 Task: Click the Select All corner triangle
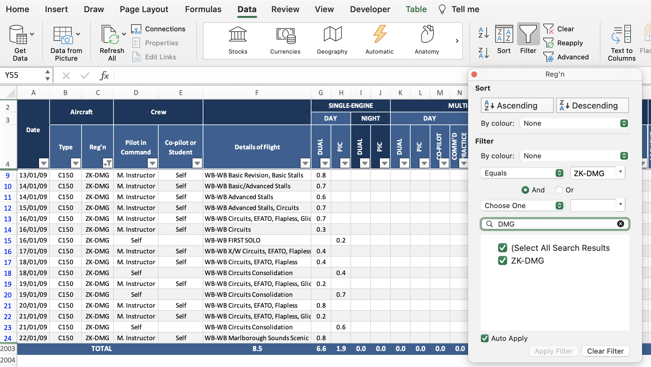click(x=11, y=93)
